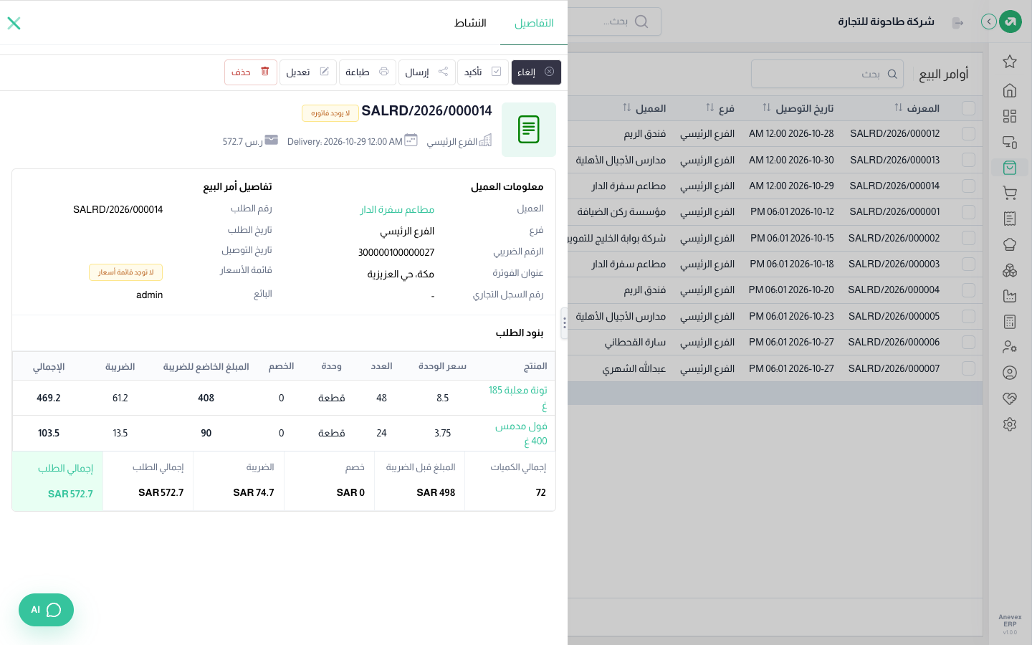The height and width of the screenshot is (645, 1032).
Task: Check the box for order SALRD/2026/000013
Action: point(969,160)
